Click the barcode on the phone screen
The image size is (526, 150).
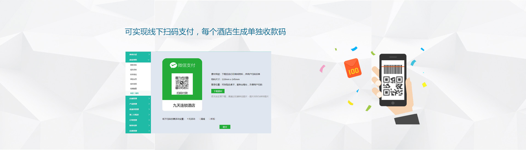click(393, 69)
